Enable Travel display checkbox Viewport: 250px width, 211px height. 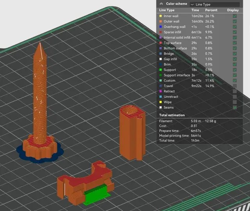pos(234,86)
